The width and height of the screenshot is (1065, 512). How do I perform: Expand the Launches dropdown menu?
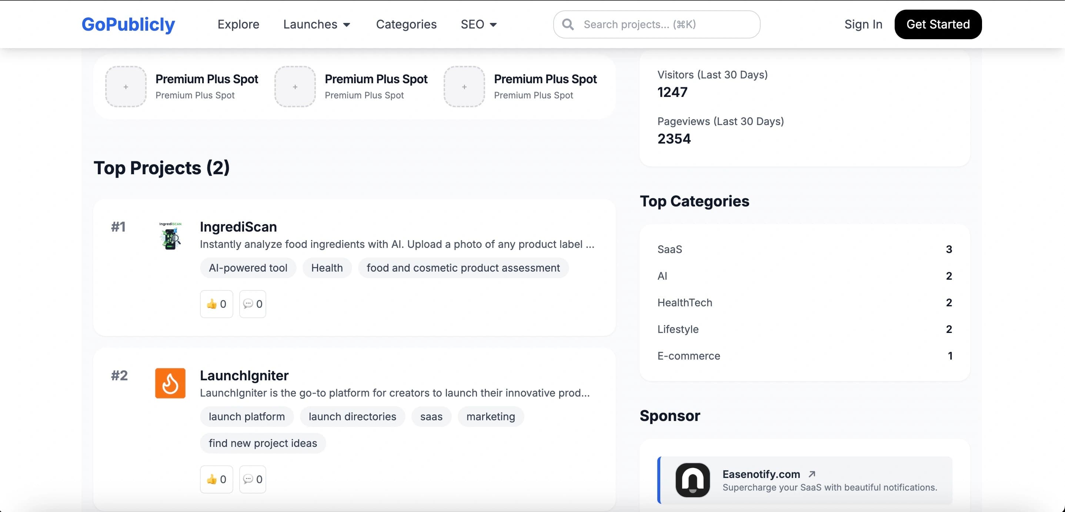(x=317, y=24)
